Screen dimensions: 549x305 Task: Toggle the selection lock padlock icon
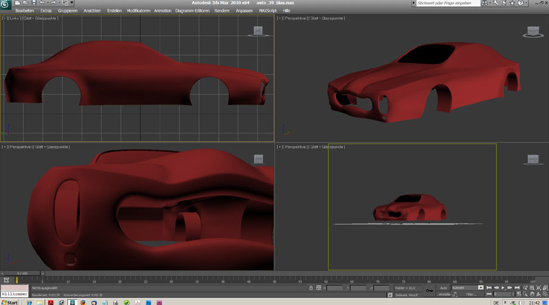point(311,287)
